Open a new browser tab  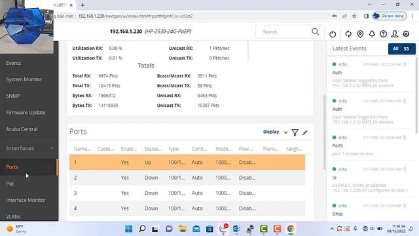(83, 5)
